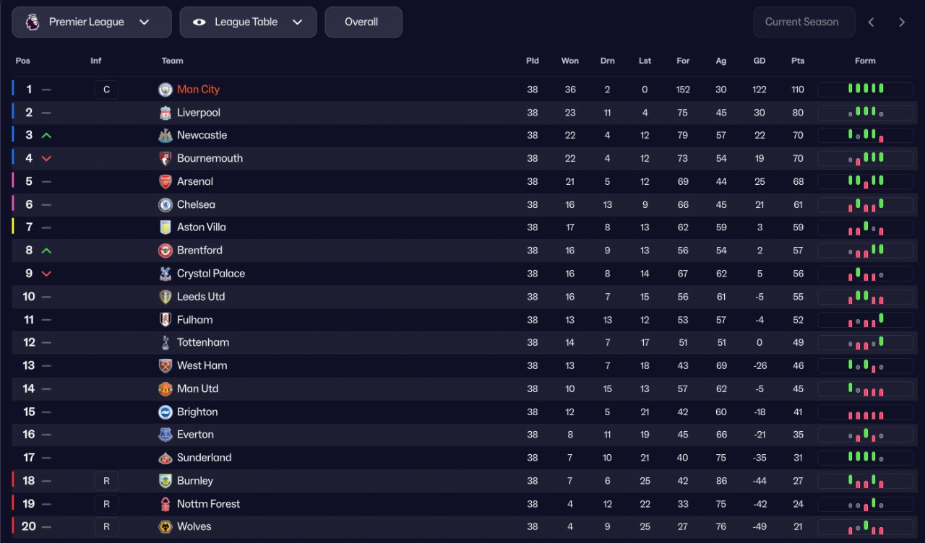Click the Liverpool club crest icon
The image size is (925, 543).
click(x=165, y=113)
